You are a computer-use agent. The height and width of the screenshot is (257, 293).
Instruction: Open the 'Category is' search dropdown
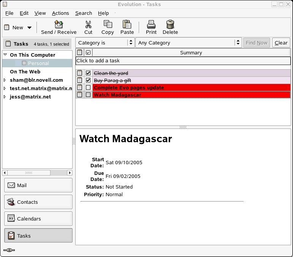pyautogui.click(x=104, y=43)
